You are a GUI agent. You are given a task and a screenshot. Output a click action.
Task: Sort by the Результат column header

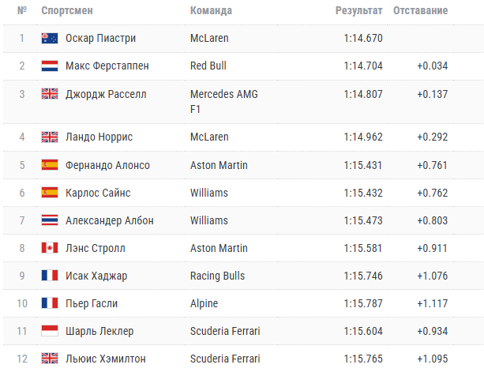click(x=359, y=10)
